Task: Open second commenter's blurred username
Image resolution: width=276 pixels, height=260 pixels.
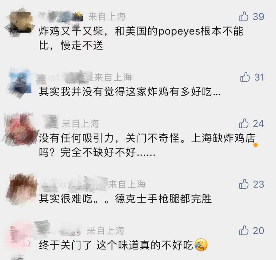Action: tap(64, 77)
